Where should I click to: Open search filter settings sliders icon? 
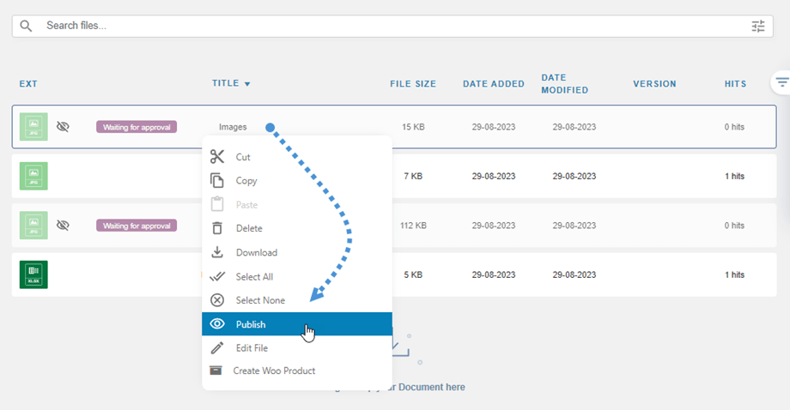[757, 26]
